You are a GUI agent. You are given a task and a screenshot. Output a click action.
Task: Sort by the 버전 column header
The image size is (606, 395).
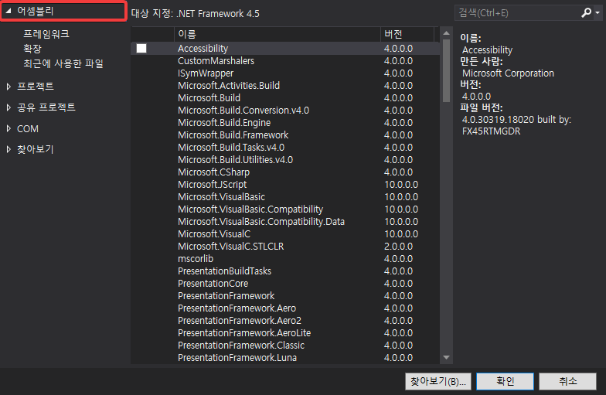(x=407, y=34)
